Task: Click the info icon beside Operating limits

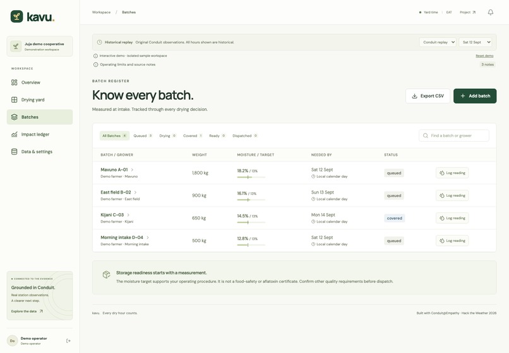Action: pyautogui.click(x=95, y=64)
